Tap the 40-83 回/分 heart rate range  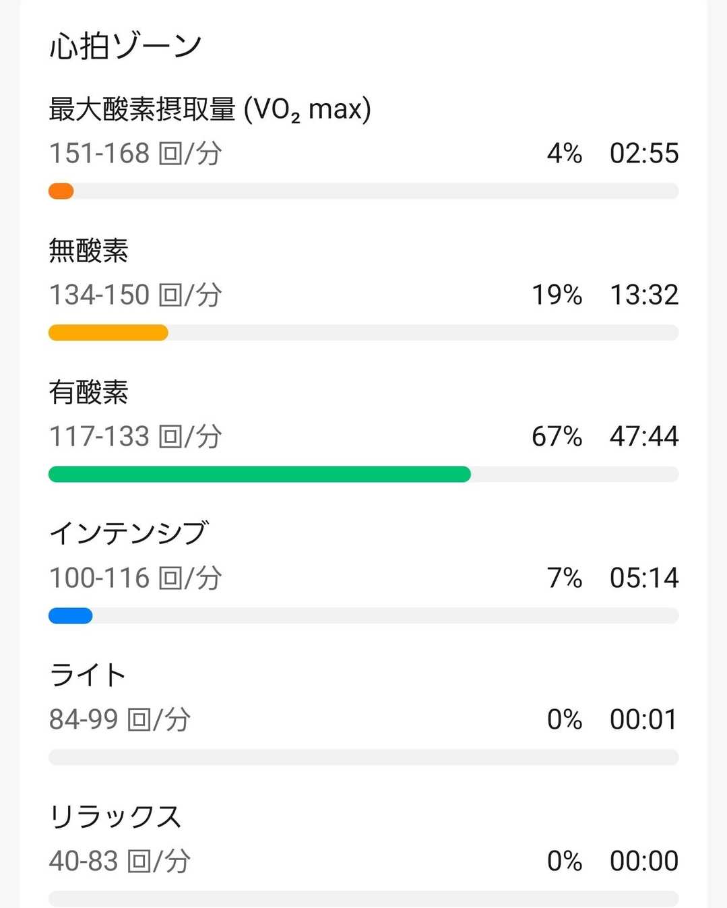(120, 861)
